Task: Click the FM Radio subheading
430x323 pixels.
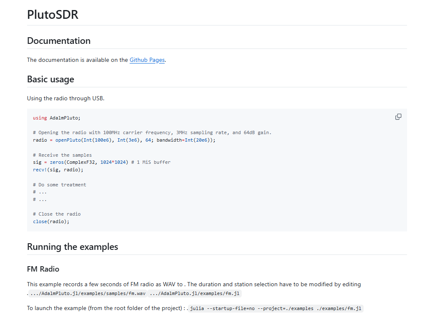Action: point(43,269)
